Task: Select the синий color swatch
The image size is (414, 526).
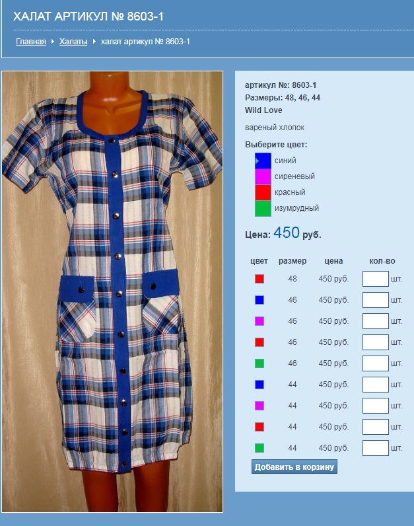Action: pos(263,161)
